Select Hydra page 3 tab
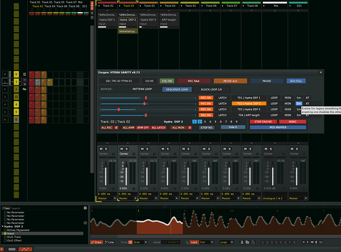 [205, 121]
